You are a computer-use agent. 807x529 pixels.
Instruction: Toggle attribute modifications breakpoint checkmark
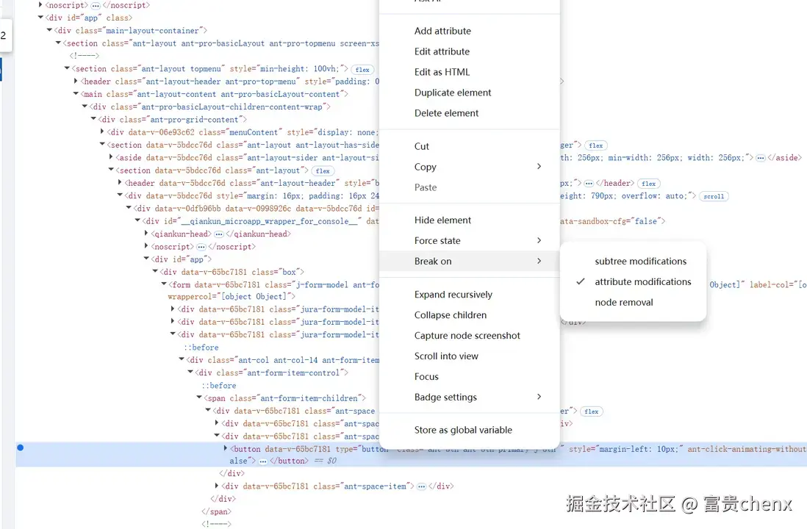click(633, 282)
